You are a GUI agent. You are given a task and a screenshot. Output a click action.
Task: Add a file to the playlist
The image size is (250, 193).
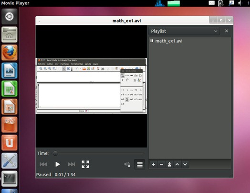click(x=154, y=164)
